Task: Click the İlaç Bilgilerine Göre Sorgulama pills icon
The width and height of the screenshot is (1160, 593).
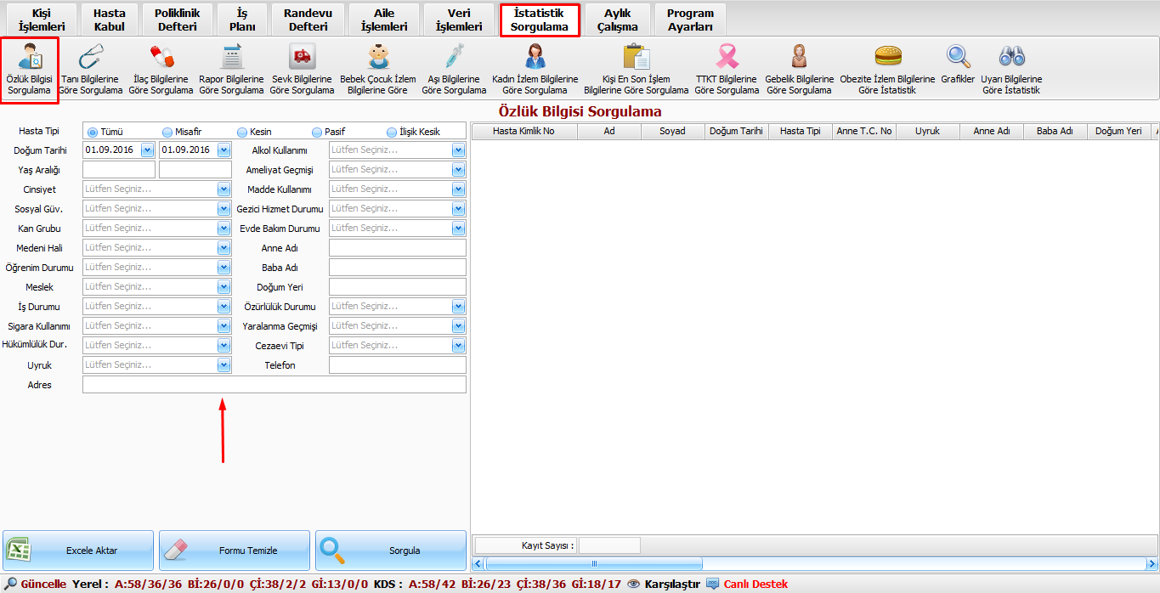Action: click(x=161, y=58)
